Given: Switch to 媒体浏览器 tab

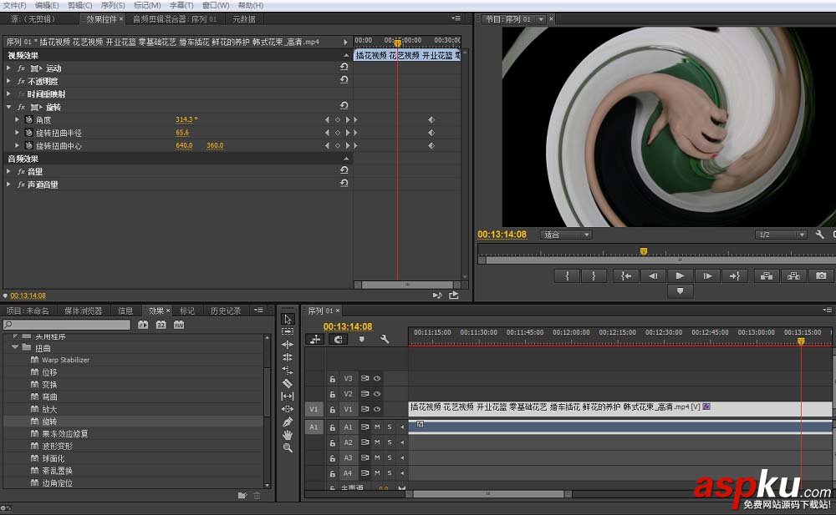Looking at the screenshot, I should click(x=83, y=311).
